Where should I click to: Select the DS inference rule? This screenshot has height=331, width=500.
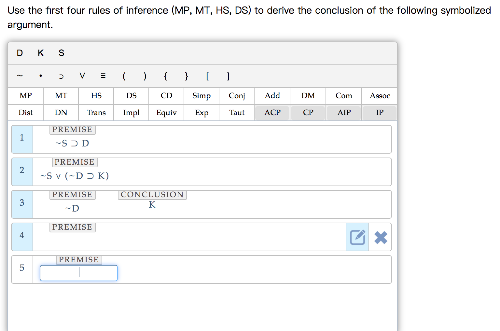point(131,96)
